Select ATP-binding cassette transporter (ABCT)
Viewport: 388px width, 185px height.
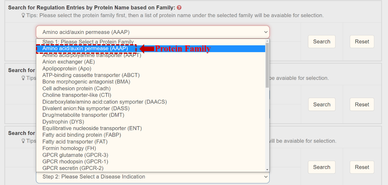click(x=91, y=75)
